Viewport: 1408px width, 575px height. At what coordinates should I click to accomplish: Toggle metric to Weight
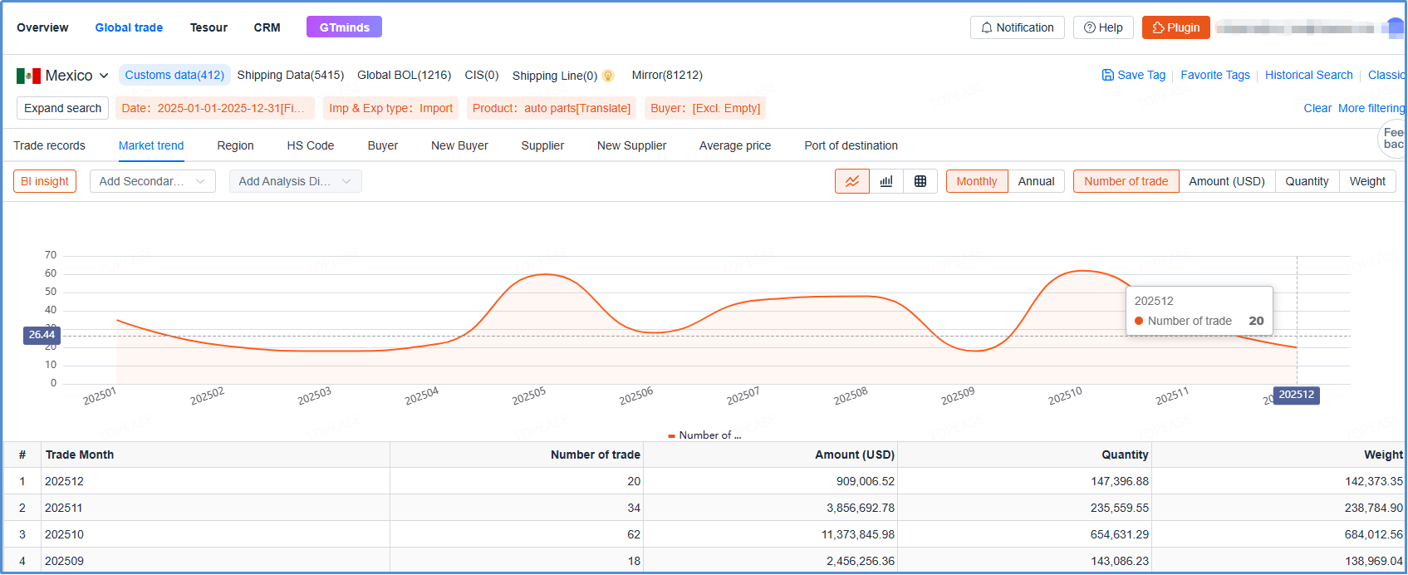point(1366,181)
